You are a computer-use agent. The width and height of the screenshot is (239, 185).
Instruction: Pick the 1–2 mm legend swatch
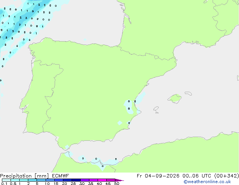click(x=24, y=180)
